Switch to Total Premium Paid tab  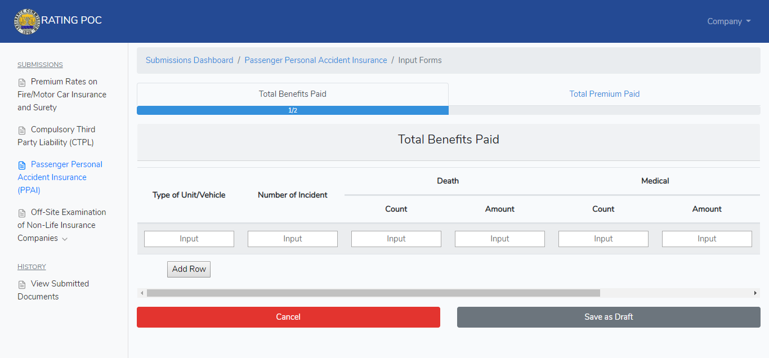[604, 94]
